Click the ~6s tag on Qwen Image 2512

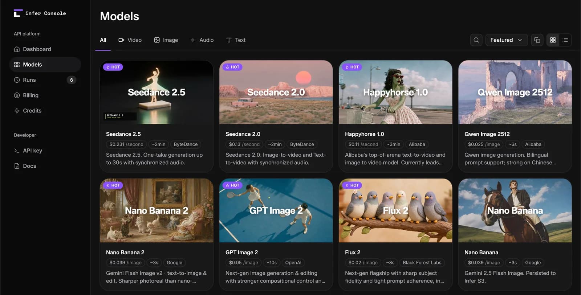(x=512, y=144)
